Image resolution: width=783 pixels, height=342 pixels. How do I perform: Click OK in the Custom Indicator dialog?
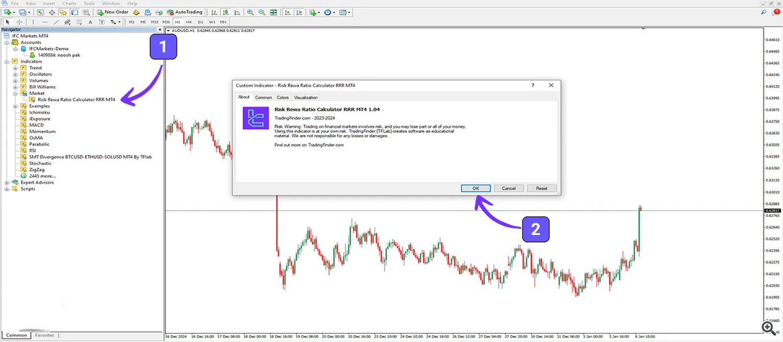(476, 188)
